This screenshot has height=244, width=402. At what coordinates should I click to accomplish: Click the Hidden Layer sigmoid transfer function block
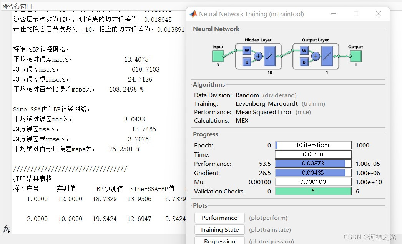(x=269, y=56)
